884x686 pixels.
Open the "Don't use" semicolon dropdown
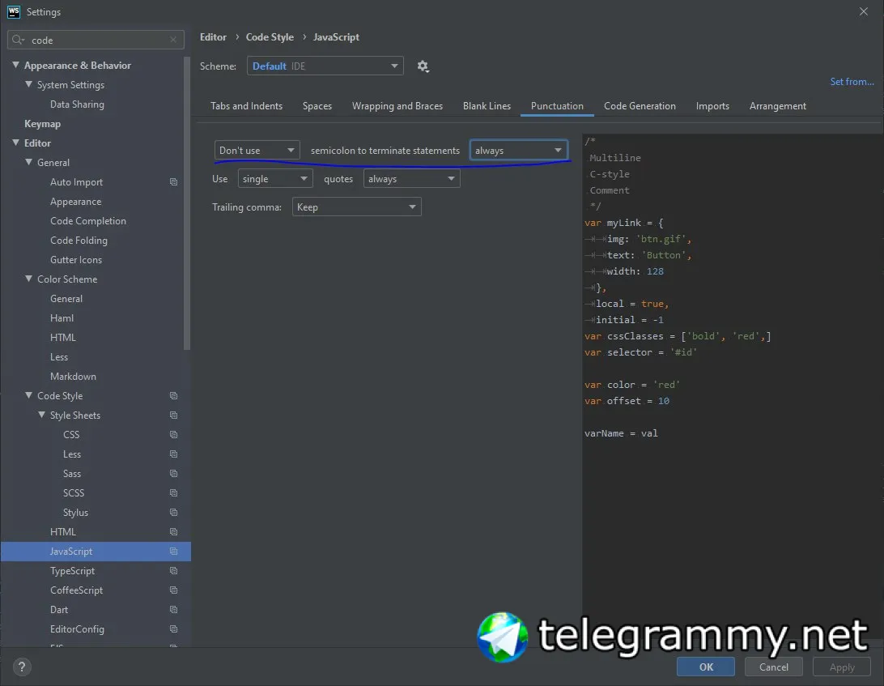[257, 150]
